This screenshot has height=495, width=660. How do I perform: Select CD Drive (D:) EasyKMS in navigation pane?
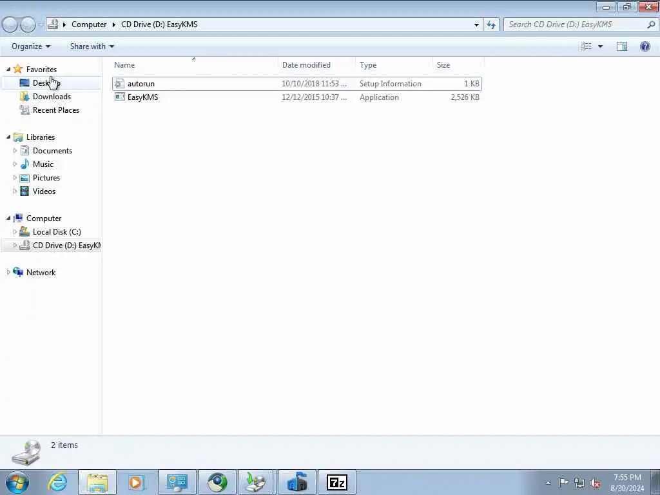tap(66, 246)
